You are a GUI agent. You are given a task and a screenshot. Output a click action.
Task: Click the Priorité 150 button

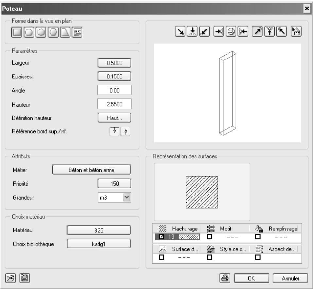pos(114,184)
